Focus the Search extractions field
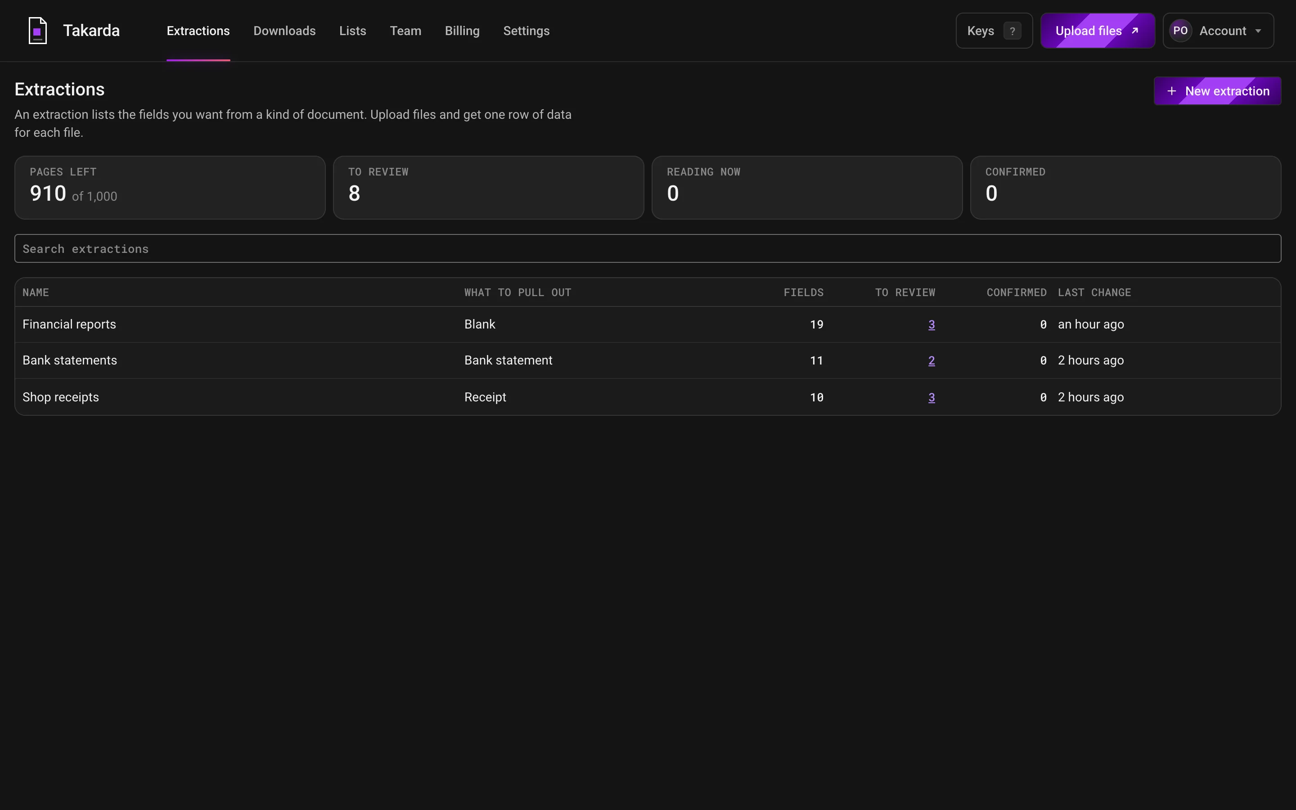The image size is (1296, 810). (x=648, y=248)
